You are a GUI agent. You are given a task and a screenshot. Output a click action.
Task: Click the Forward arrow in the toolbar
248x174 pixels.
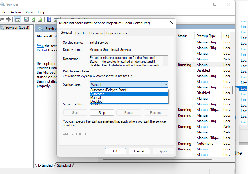click(8, 20)
